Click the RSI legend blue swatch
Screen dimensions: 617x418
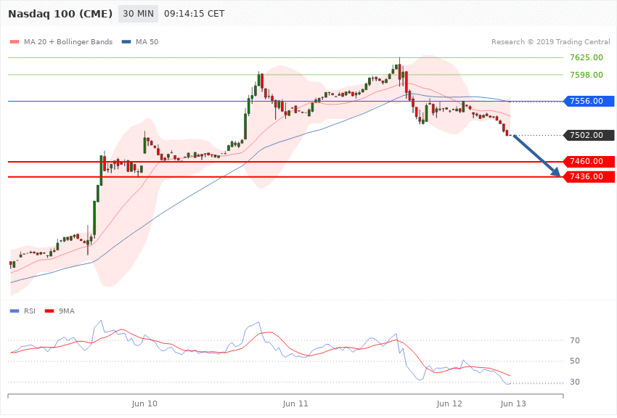(x=15, y=311)
